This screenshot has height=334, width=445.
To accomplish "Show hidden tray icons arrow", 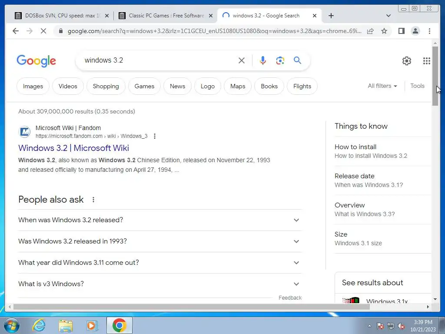I will point(369,326).
